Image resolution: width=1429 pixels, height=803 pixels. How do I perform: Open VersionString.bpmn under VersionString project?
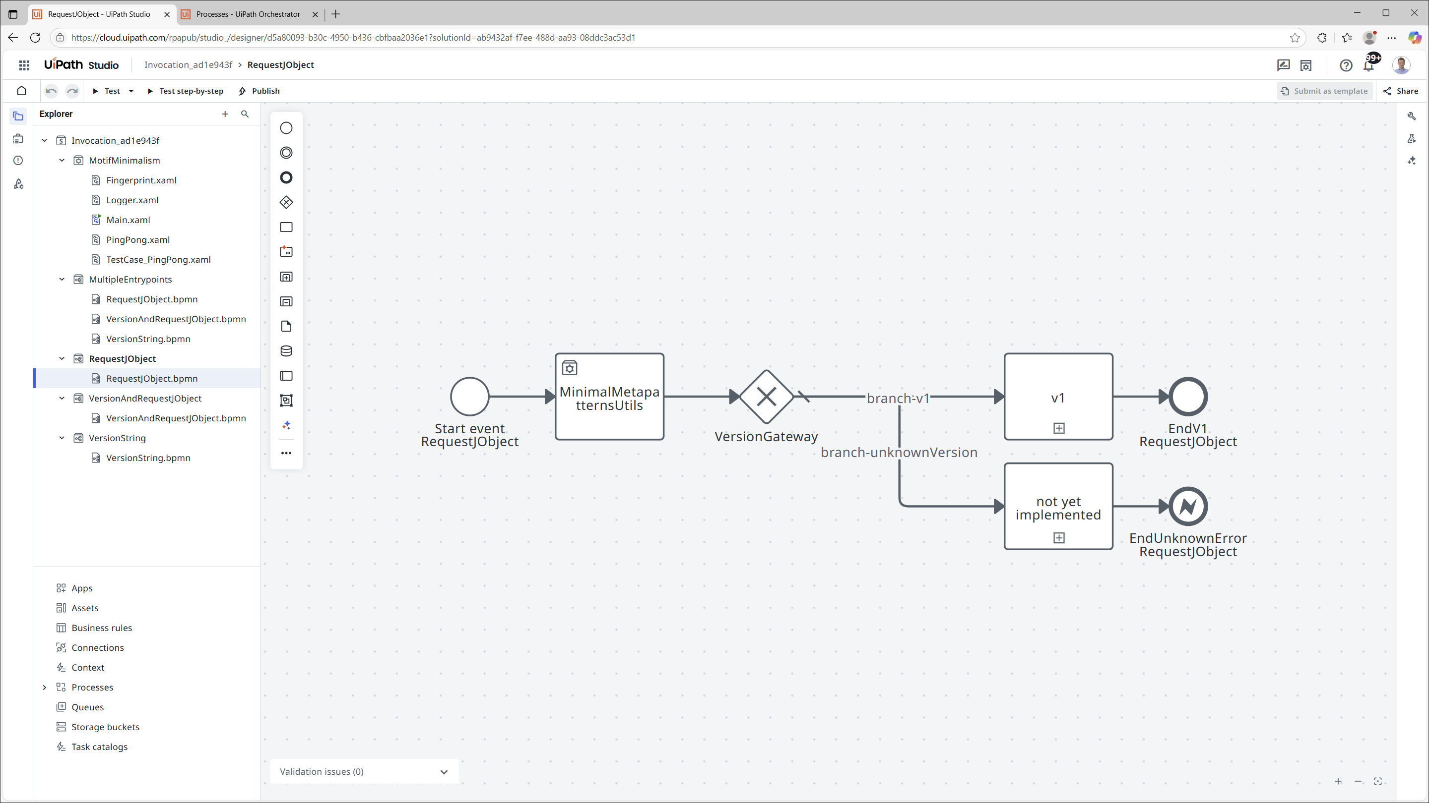(148, 458)
